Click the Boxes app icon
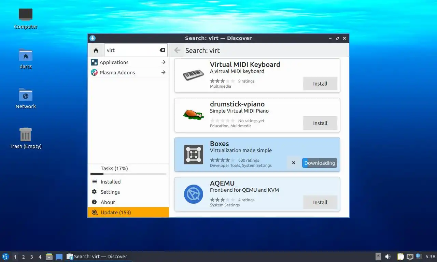This screenshot has height=262, width=437. click(194, 155)
